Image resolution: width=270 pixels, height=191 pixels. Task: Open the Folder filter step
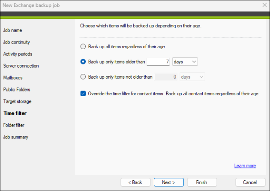[14, 125]
